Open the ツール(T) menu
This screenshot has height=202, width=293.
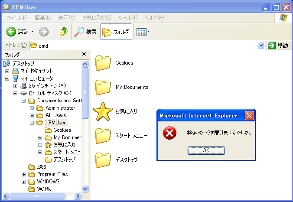pos(128,18)
